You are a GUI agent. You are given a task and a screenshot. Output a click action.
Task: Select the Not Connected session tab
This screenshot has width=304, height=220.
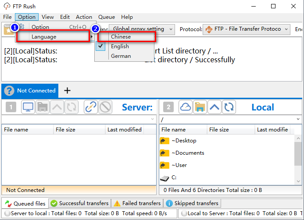(x=30, y=91)
